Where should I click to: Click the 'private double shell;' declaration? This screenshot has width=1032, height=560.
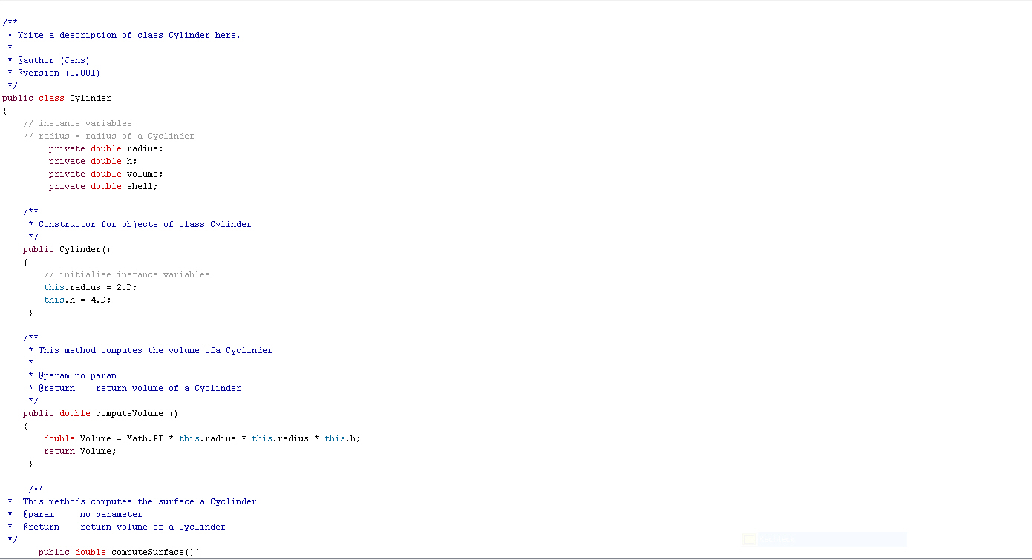[x=103, y=186]
